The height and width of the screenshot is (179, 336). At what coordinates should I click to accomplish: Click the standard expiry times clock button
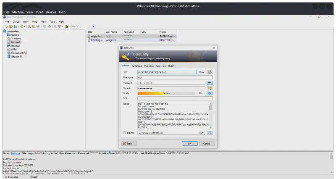click(210, 133)
